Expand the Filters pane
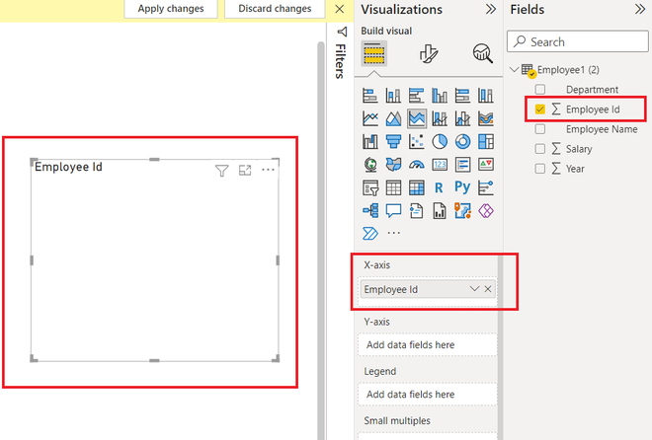 click(342, 32)
